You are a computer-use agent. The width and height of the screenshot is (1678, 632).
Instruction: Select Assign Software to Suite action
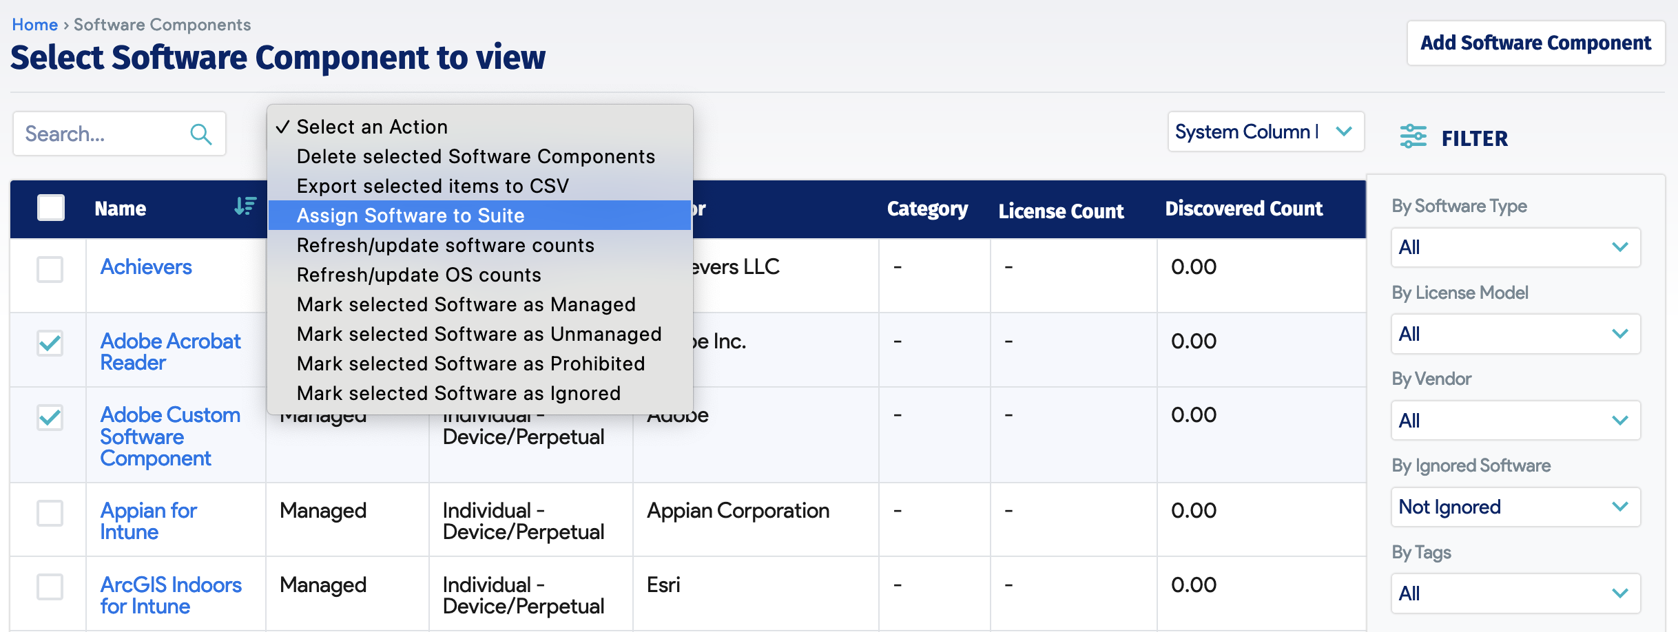(x=410, y=215)
